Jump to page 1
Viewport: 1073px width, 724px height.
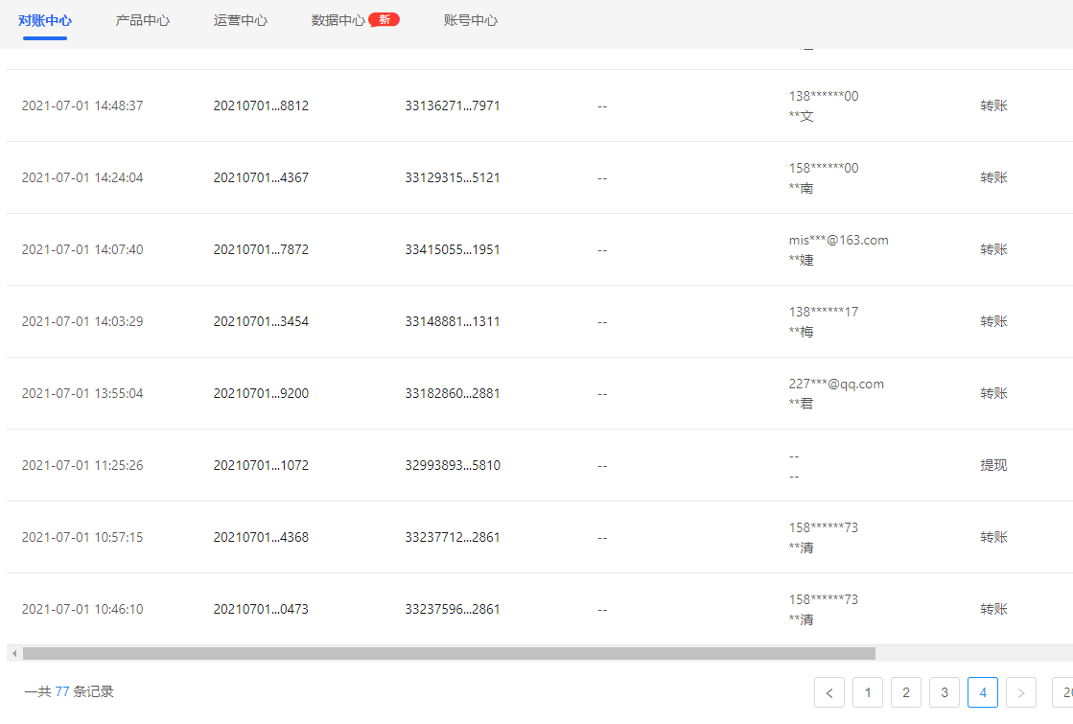tap(868, 692)
